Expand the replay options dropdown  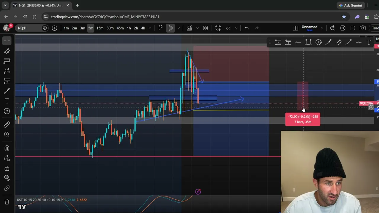236,28
